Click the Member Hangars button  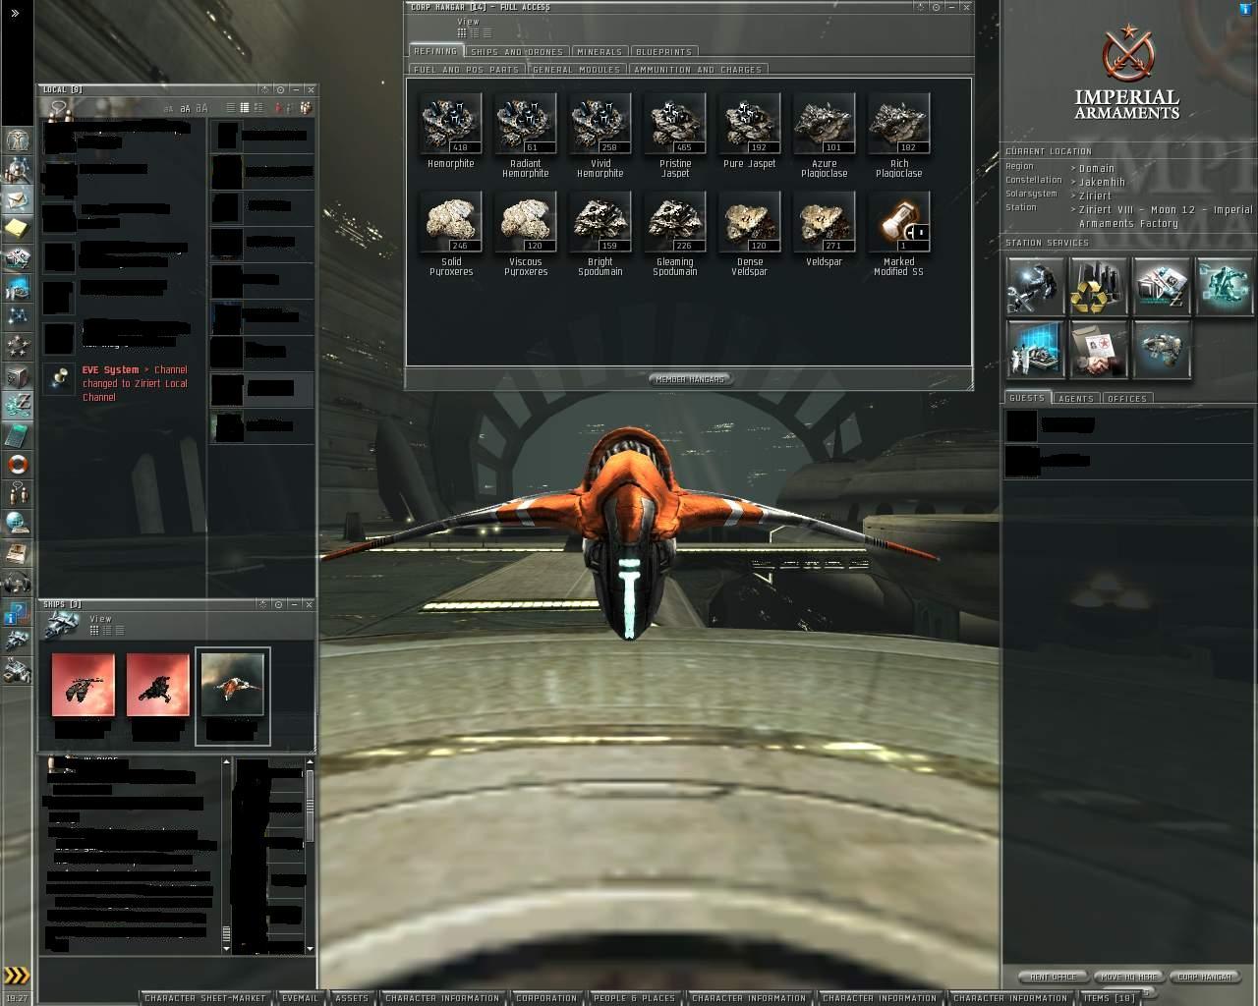[690, 379]
